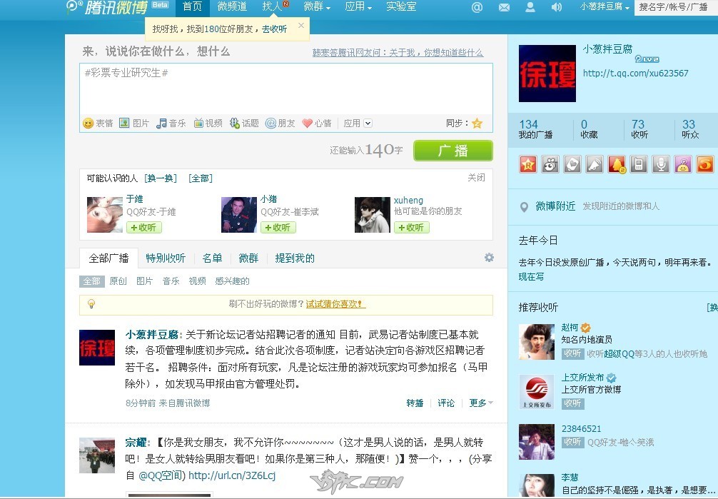
Task: Click the purple smiley badge icon
Action: coord(683,164)
